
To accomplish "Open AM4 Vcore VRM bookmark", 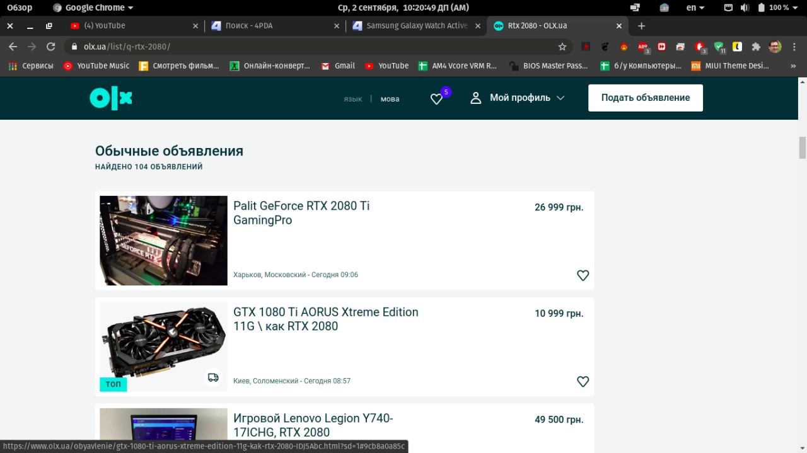I will coord(458,66).
